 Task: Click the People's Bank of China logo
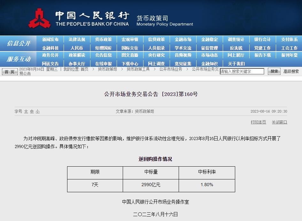(x=39, y=18)
